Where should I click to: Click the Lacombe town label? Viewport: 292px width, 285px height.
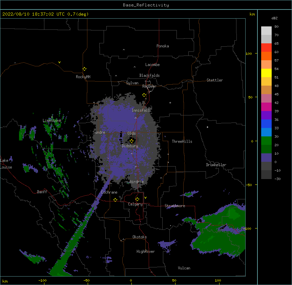(x=152, y=65)
